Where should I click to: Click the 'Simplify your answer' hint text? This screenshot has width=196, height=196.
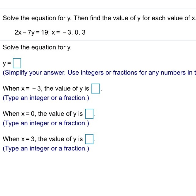99,73
